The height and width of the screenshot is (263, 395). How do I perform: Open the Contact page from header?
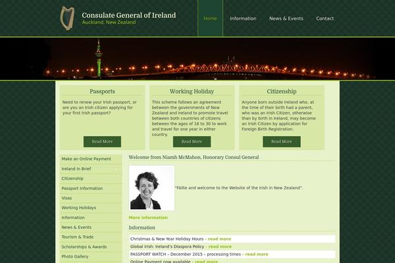point(325,18)
